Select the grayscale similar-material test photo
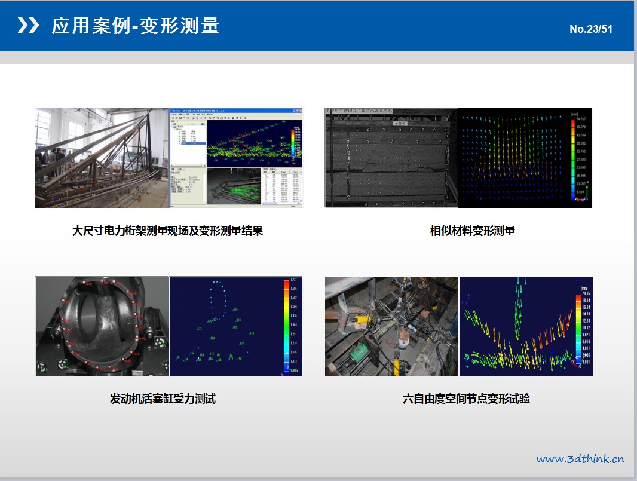 (x=391, y=158)
